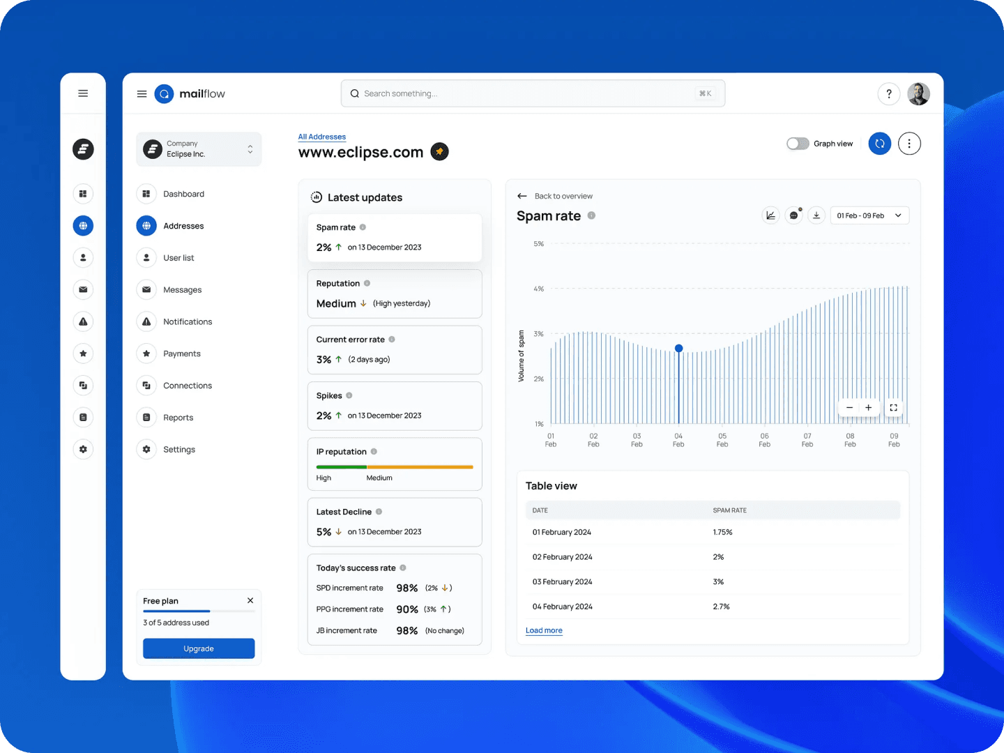Open the user profile avatar
1004x753 pixels.
tap(919, 93)
